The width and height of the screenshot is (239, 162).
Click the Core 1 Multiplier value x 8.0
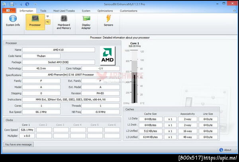pos(27,136)
